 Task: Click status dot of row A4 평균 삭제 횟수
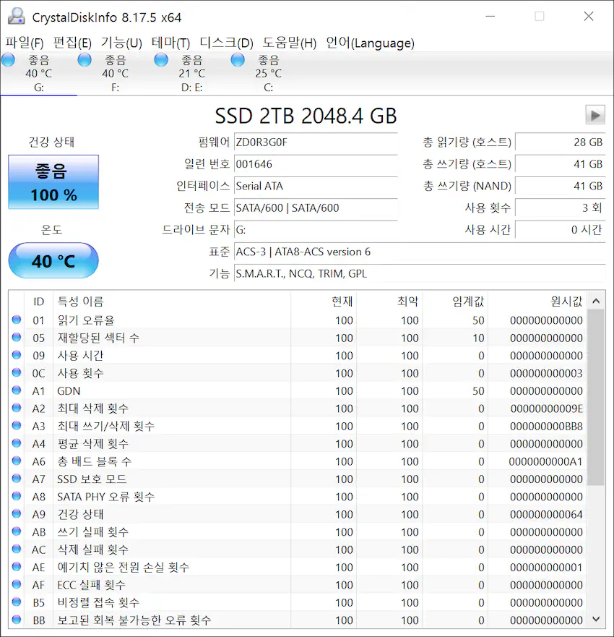click(x=17, y=443)
